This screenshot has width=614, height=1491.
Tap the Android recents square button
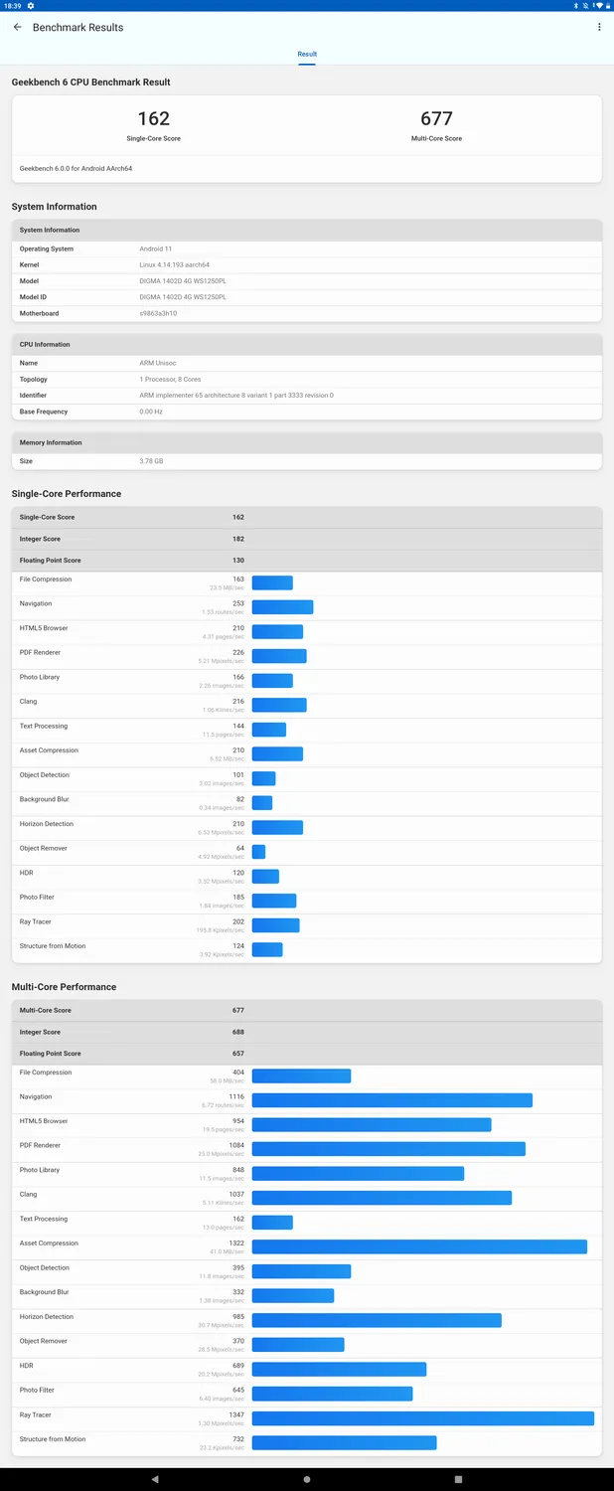458,1479
